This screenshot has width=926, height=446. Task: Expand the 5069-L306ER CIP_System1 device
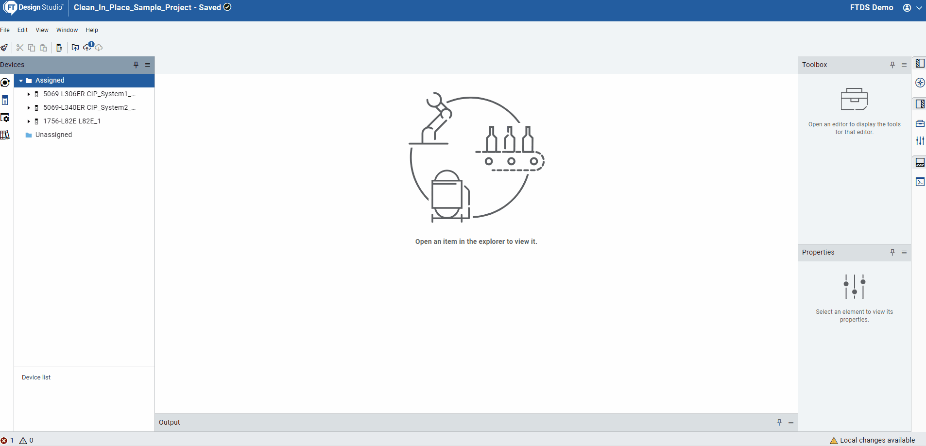click(29, 94)
